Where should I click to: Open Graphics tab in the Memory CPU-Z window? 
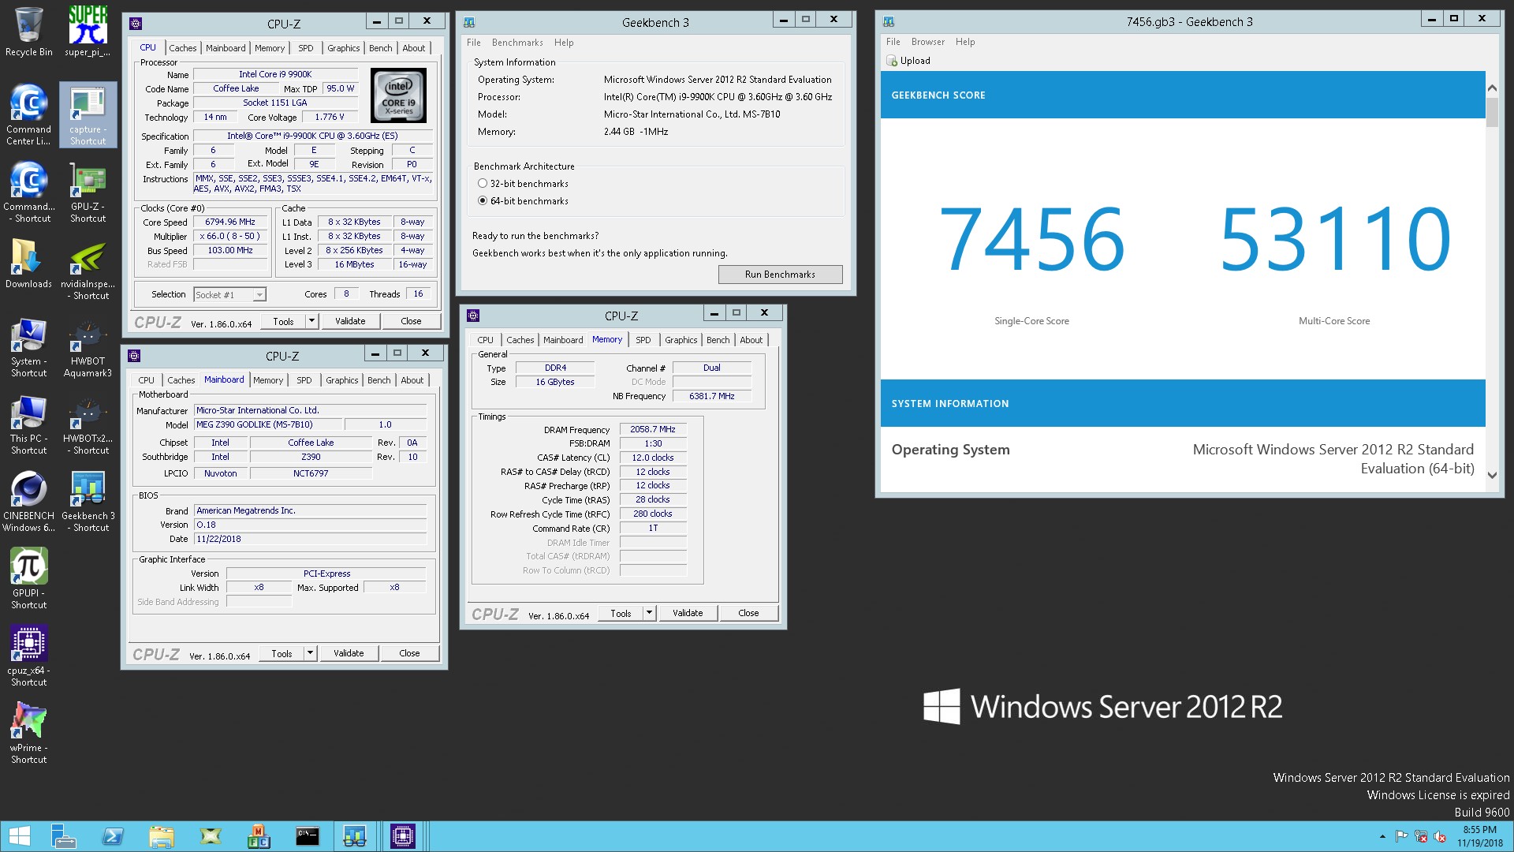pyautogui.click(x=681, y=340)
